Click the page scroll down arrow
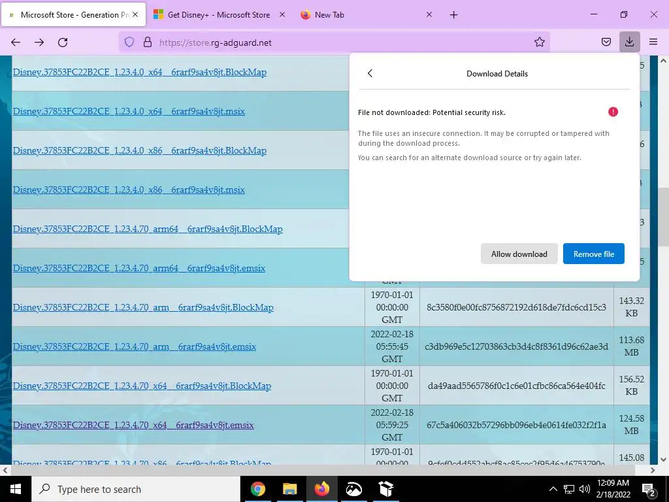669x502 pixels. point(664,460)
